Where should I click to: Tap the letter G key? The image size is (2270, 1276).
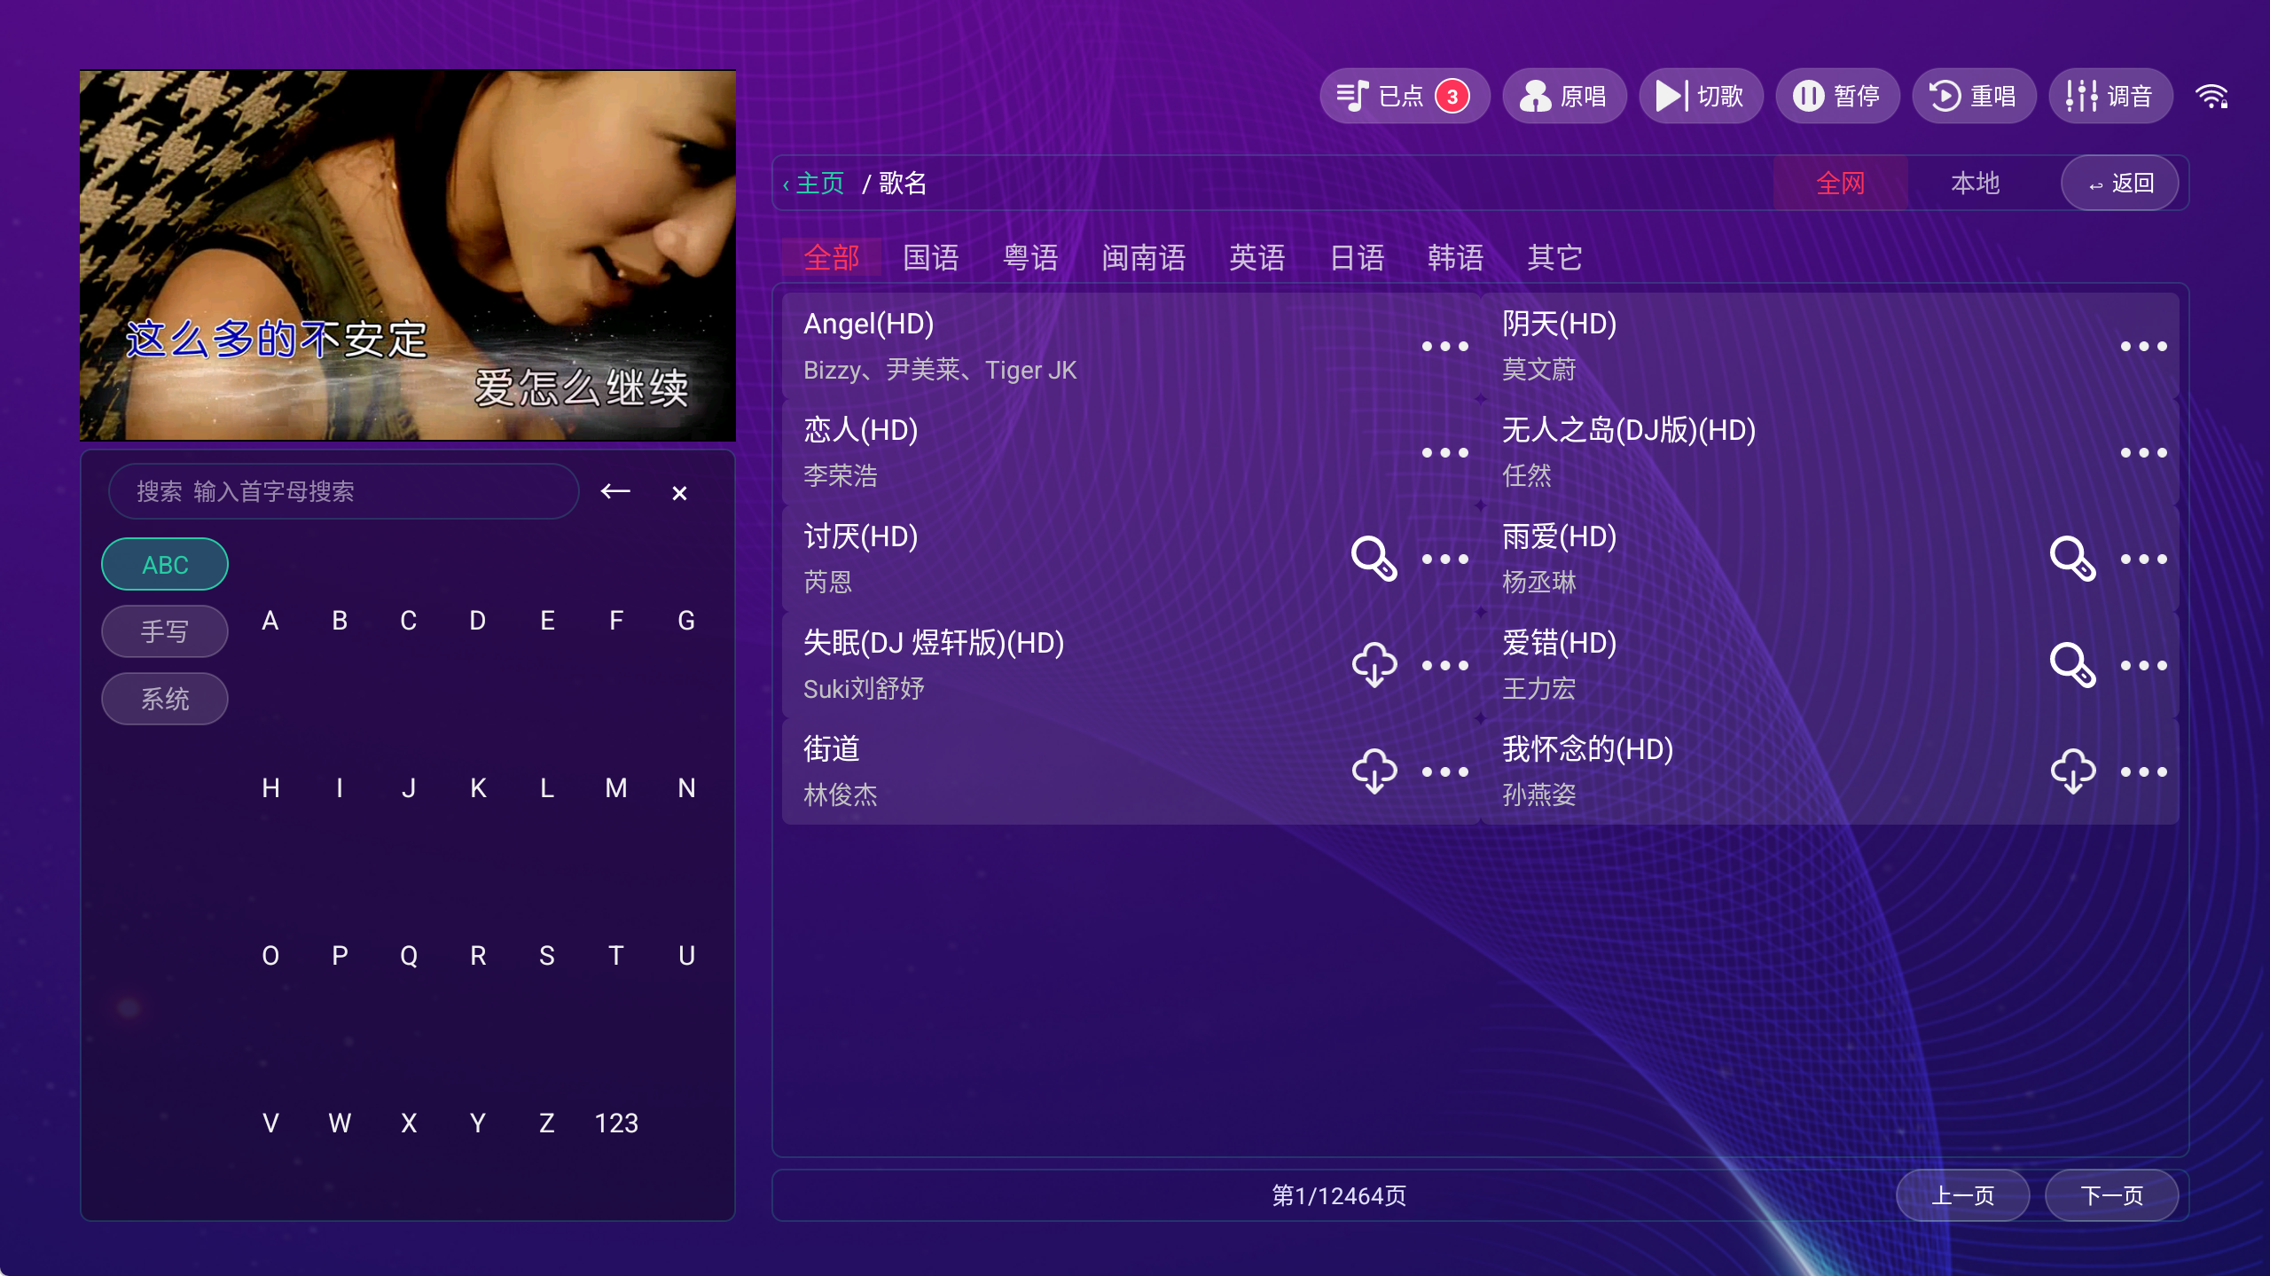(x=686, y=621)
